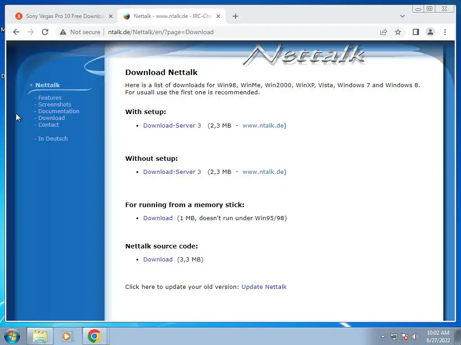The image size is (461, 345).
Task: Click the Show desktop button on taskbar
Action: pyautogui.click(x=457, y=336)
